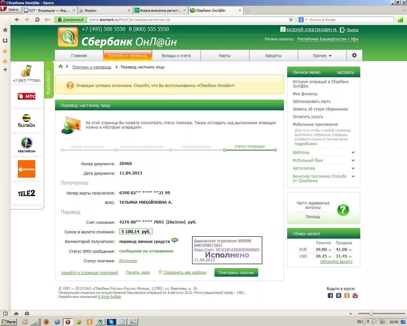Add panel with sidebar plus icon
Screen dimensions: 407x326
[5, 69]
